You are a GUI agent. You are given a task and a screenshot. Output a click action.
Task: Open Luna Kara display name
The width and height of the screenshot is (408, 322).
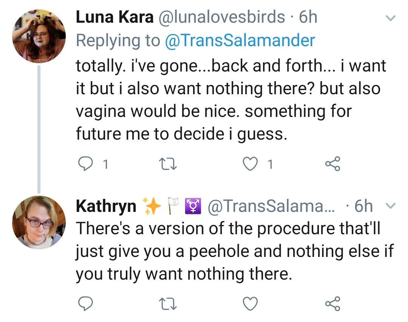tap(115, 17)
